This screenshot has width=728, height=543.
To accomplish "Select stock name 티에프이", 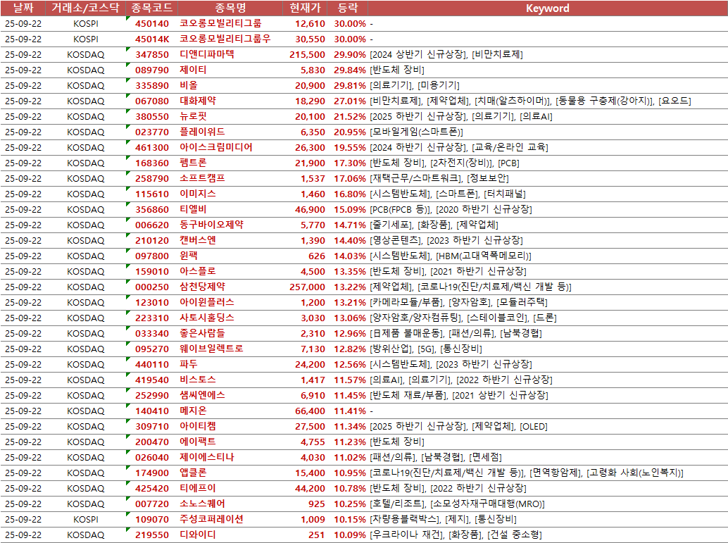I will (x=198, y=488).
